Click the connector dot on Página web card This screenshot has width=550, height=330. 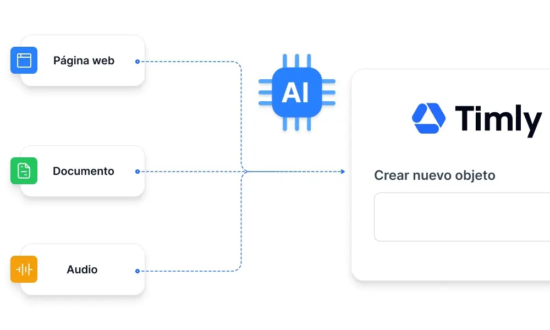pos(137,62)
